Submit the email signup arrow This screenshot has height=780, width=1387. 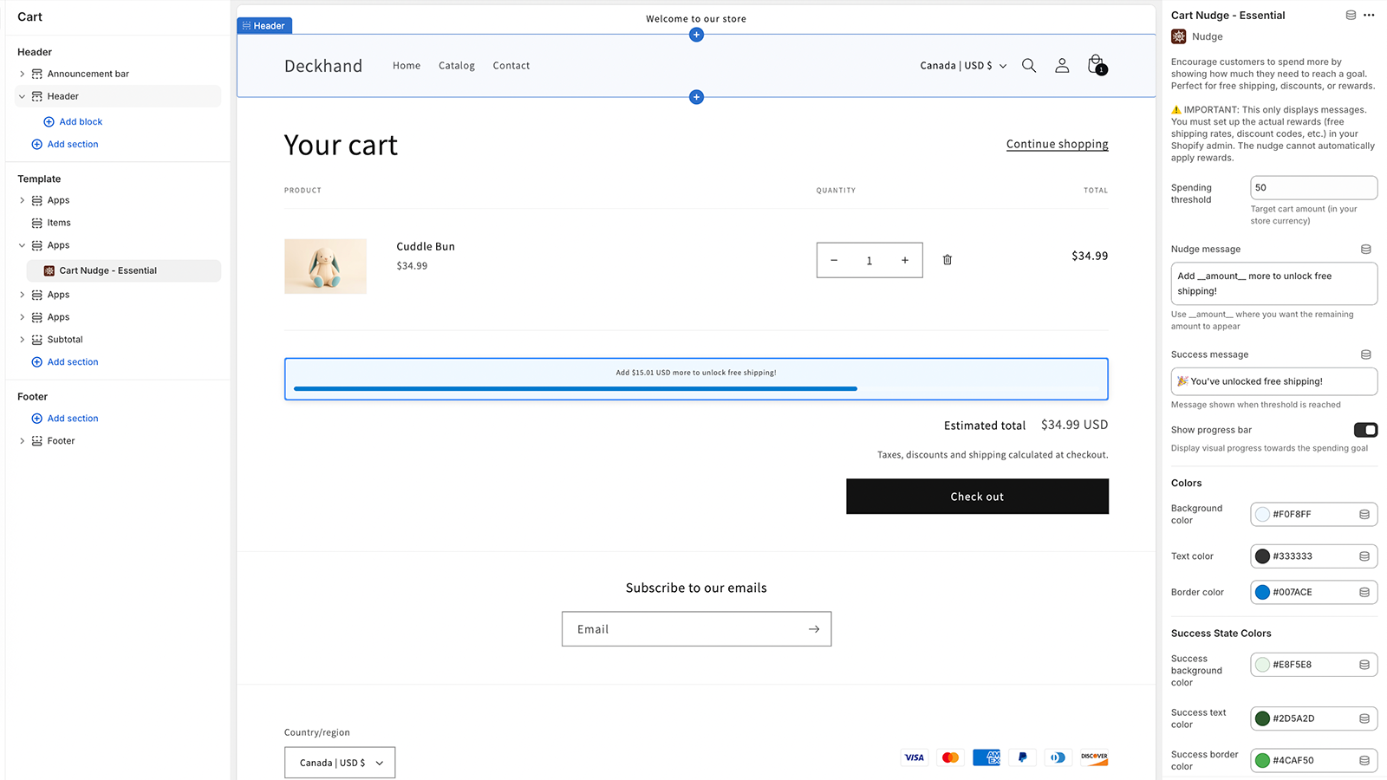point(814,629)
